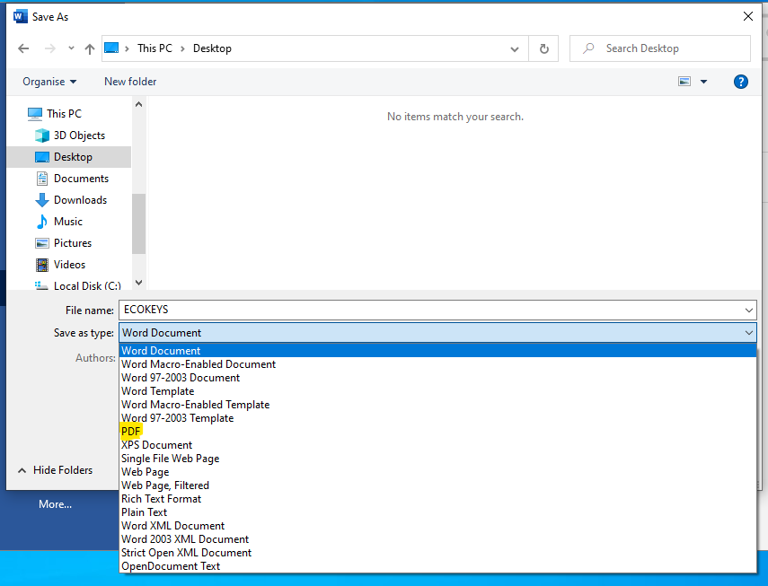This screenshot has height=586, width=768.
Task: Choose Word 97-2003 Document type
Action: point(437,378)
